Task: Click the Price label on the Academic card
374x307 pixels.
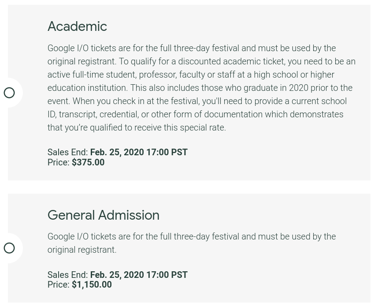Action: (x=58, y=162)
